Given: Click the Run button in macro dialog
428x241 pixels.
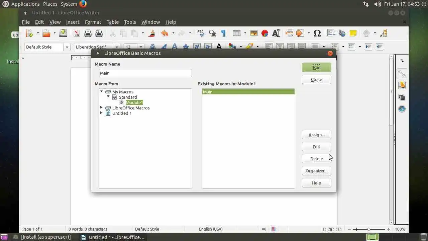Looking at the screenshot, I should 316,67.
